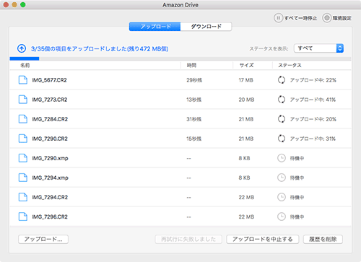Click the すべて一時停止 label
Screen dimensions: 361x262
(x=300, y=18)
